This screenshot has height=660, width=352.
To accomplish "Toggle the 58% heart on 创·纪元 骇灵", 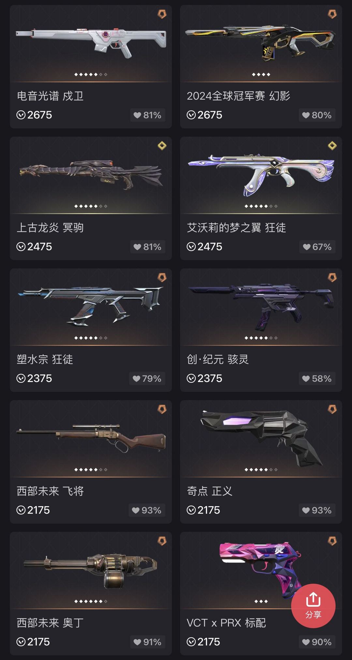I will pos(317,378).
